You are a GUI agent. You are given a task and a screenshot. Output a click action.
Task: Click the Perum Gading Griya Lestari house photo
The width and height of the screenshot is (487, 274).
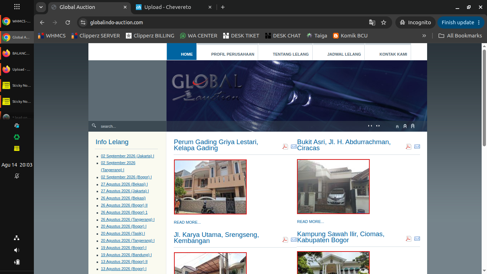[x=210, y=187]
